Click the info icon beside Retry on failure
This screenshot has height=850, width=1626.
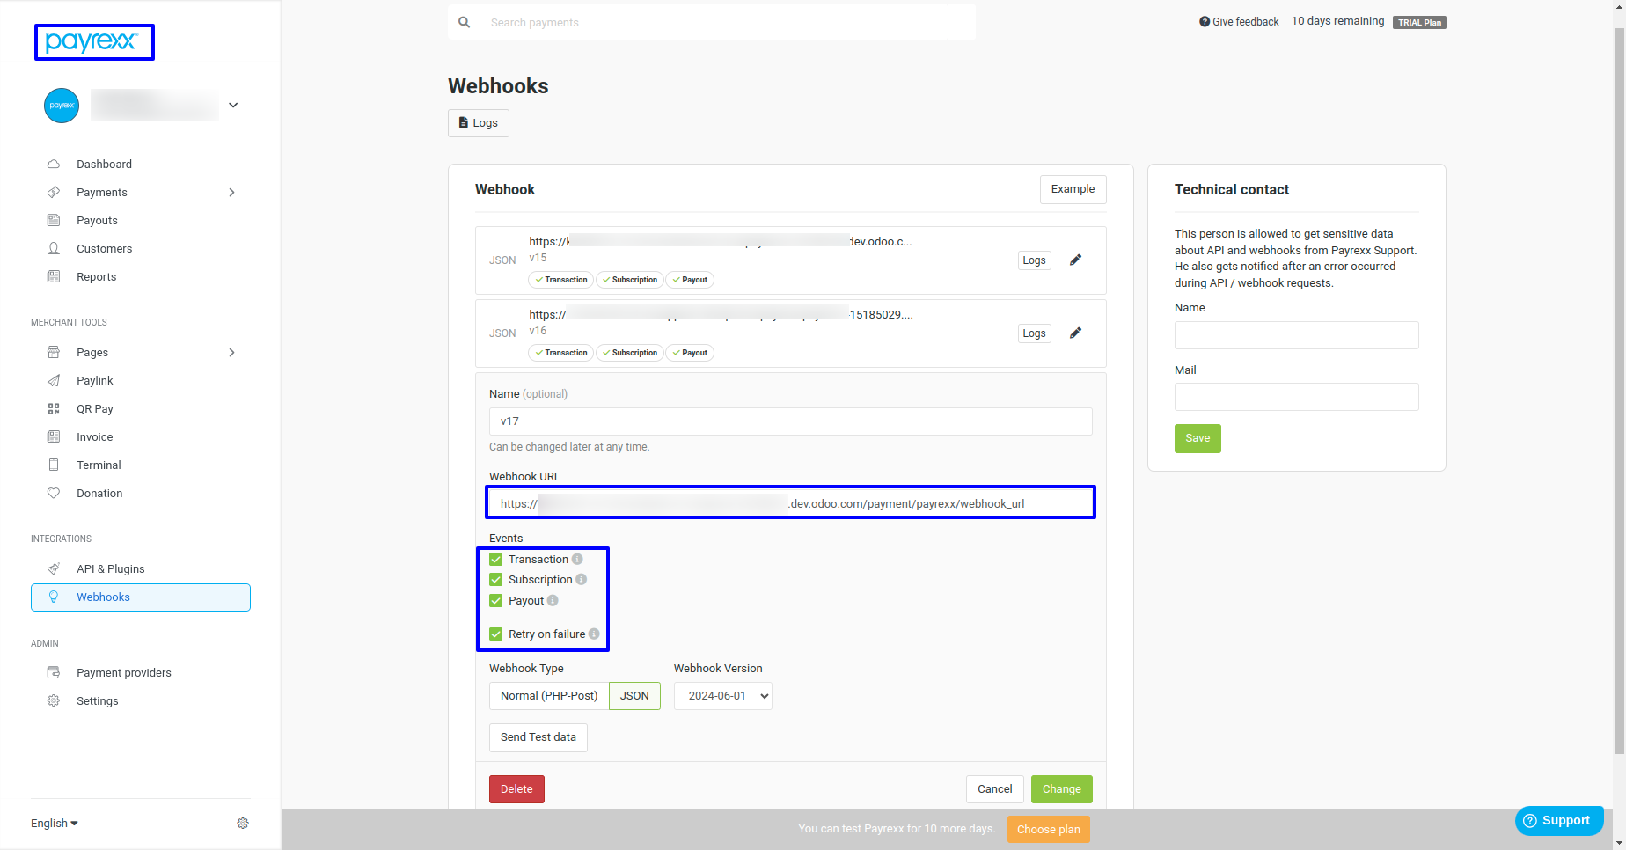pos(594,634)
